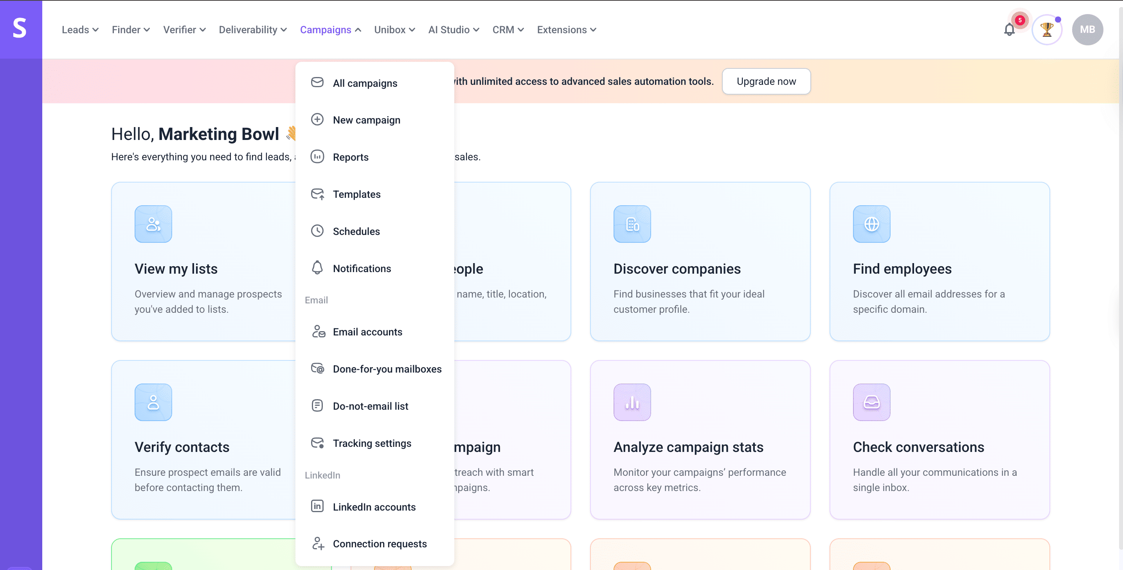1123x570 pixels.
Task: Open the Unibox dropdown
Action: tap(394, 29)
